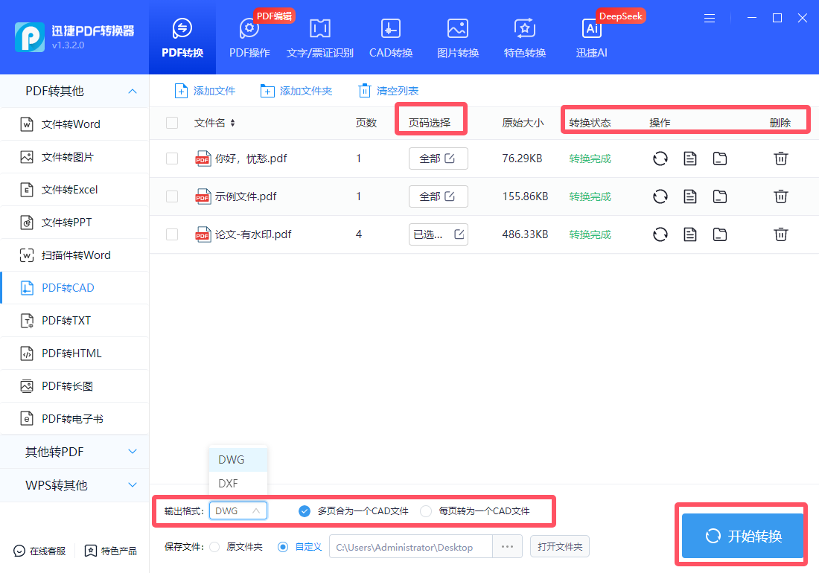Open page selection 全部 for 示例文件.pdf
The image size is (819, 573).
tap(439, 196)
